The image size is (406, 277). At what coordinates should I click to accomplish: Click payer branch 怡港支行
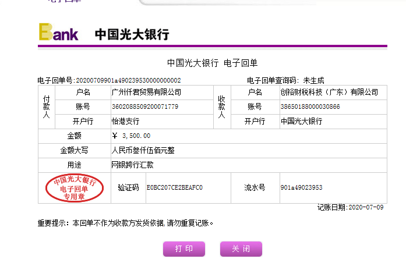coord(126,121)
